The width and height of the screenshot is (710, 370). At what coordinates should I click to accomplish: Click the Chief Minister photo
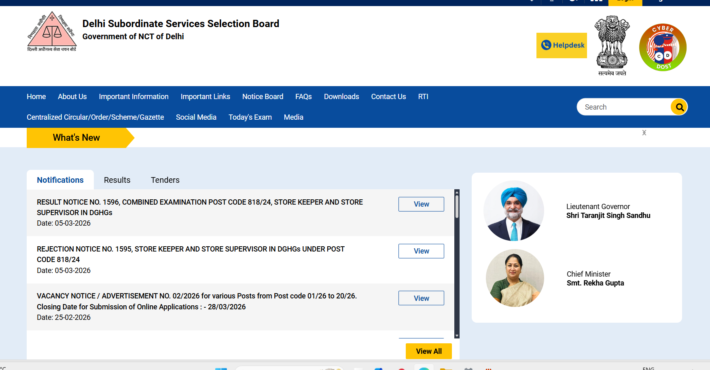tap(515, 278)
